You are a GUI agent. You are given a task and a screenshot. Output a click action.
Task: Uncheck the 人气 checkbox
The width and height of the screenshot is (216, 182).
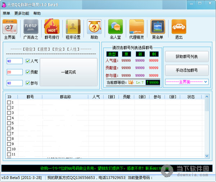28,61
